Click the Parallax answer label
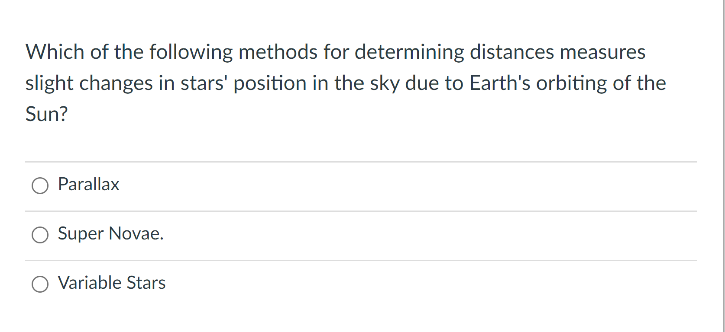This screenshot has height=332, width=725. (88, 184)
